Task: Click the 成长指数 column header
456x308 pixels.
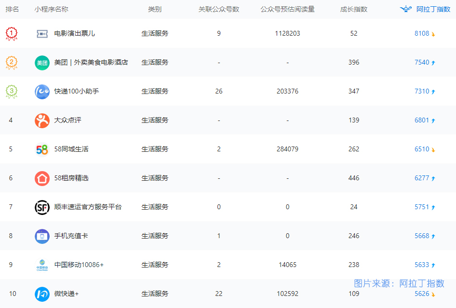Action: pos(354,9)
